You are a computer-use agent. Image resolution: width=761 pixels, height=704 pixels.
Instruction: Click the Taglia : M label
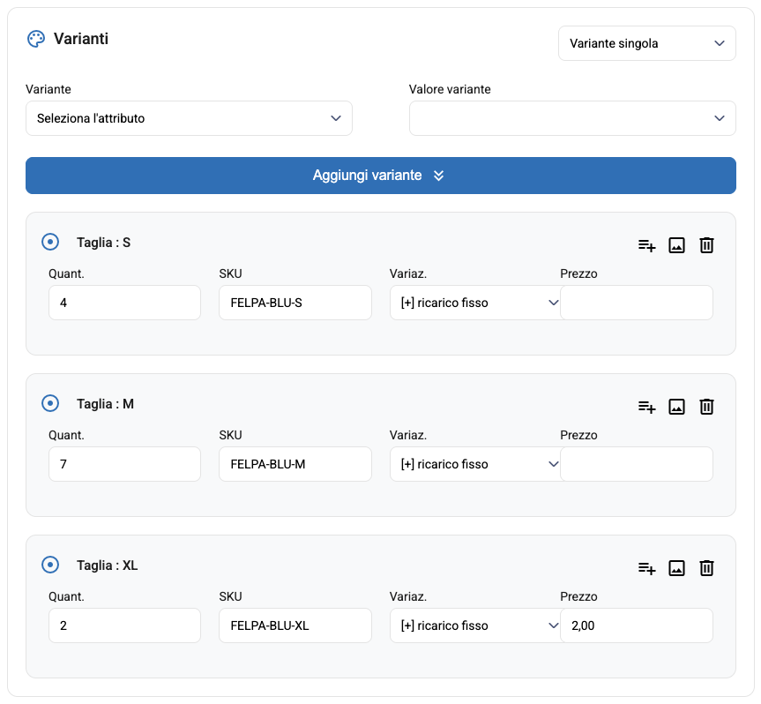[105, 404]
